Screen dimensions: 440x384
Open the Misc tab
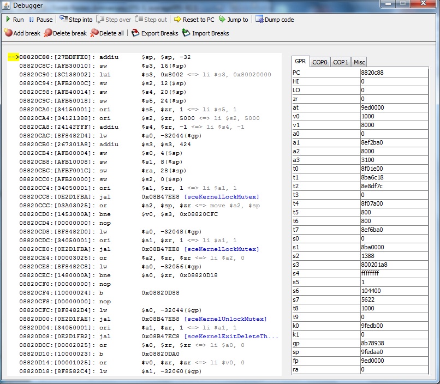(359, 62)
